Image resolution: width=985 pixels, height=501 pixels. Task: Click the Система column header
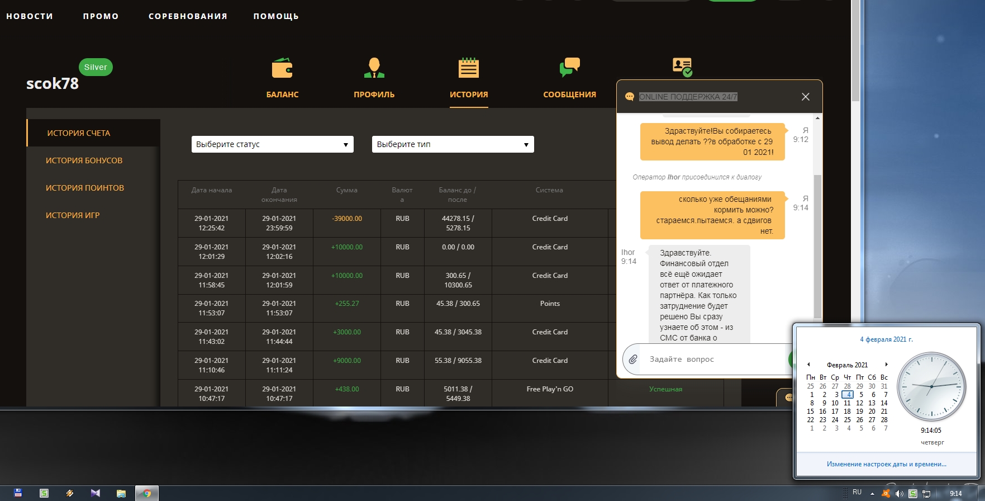(549, 190)
